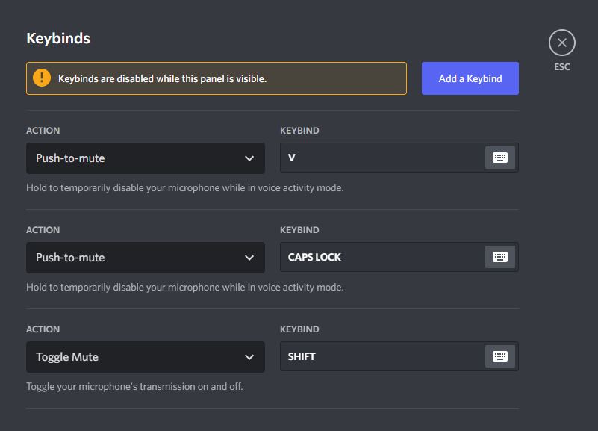
Task: Click the keyboard record icon for V keybind
Action: (x=500, y=158)
